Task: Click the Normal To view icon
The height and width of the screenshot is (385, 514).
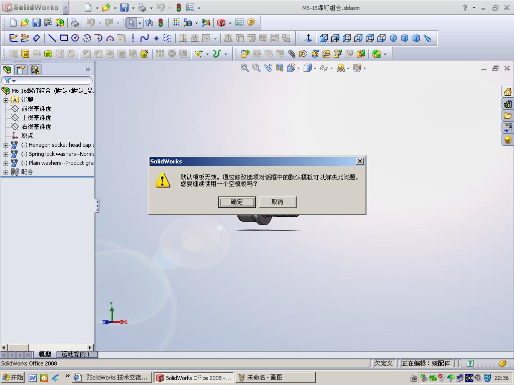Action: (308, 38)
